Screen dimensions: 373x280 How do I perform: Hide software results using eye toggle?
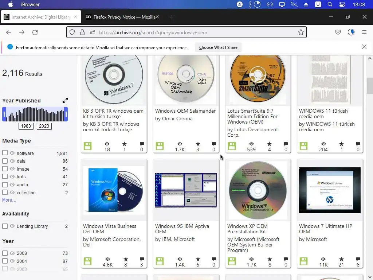point(12,153)
